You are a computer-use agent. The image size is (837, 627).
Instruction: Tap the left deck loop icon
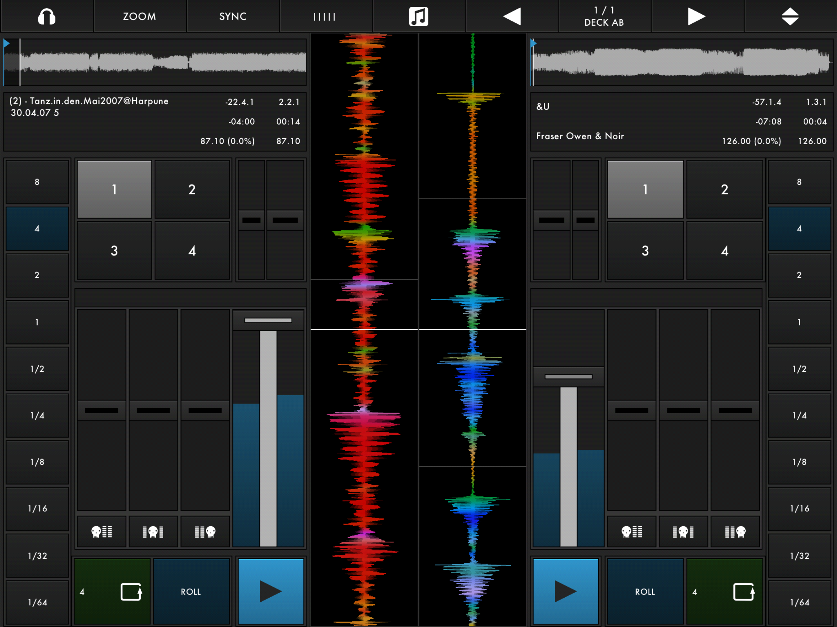[x=131, y=592]
